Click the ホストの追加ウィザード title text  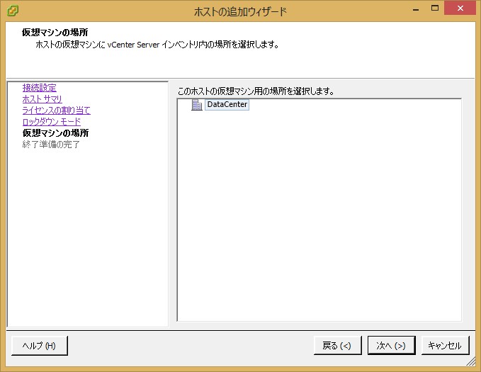240,11
